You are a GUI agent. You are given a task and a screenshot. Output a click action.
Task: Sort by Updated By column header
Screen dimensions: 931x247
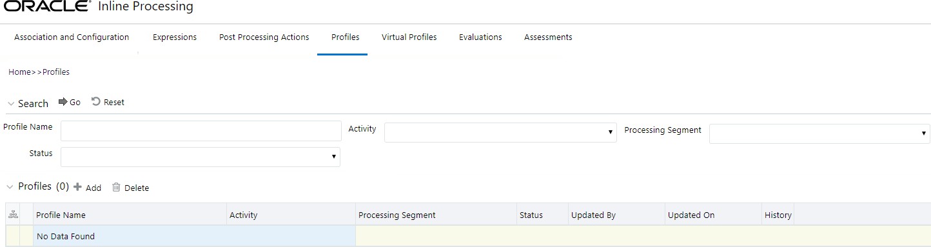(x=593, y=215)
